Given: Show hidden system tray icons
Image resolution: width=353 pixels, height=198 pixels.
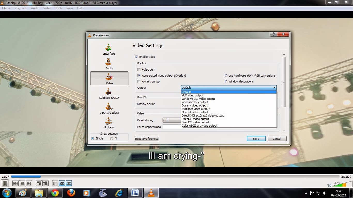Looking at the screenshot, I should pyautogui.click(x=306, y=193).
